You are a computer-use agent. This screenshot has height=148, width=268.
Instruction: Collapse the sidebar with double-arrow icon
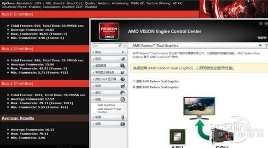(125, 46)
